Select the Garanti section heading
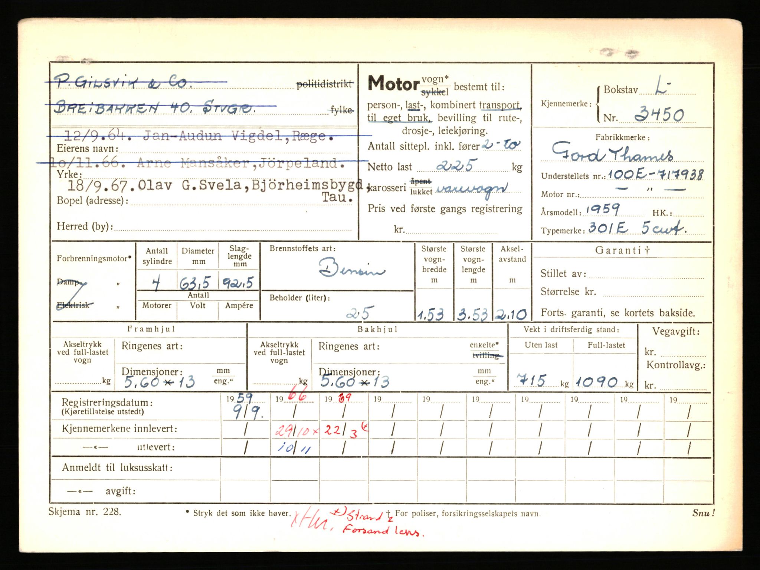The image size is (760, 570). [x=622, y=250]
